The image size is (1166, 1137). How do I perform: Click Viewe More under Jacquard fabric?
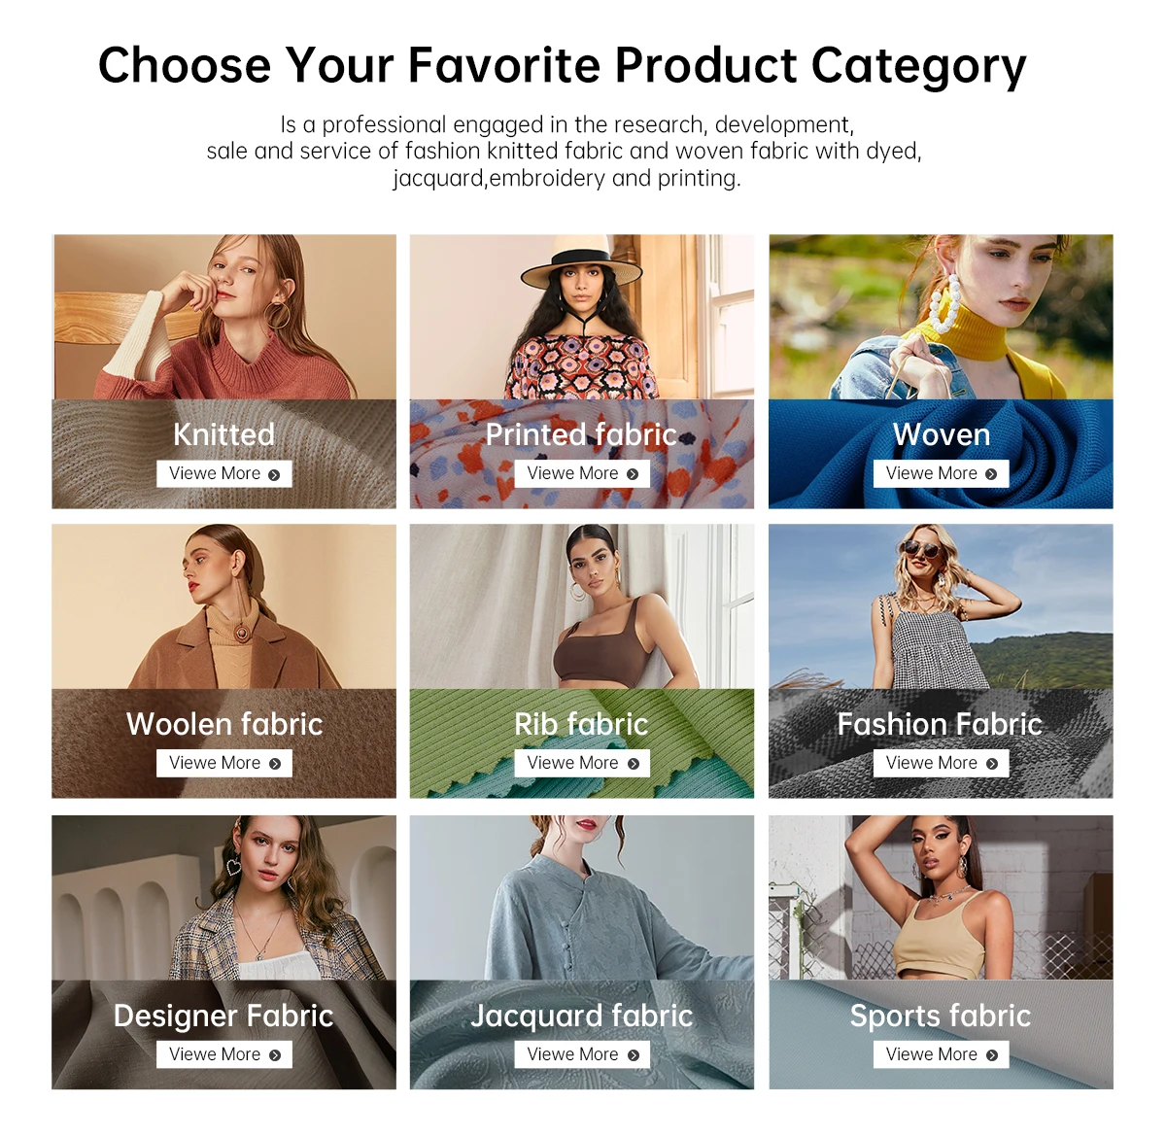[582, 1054]
